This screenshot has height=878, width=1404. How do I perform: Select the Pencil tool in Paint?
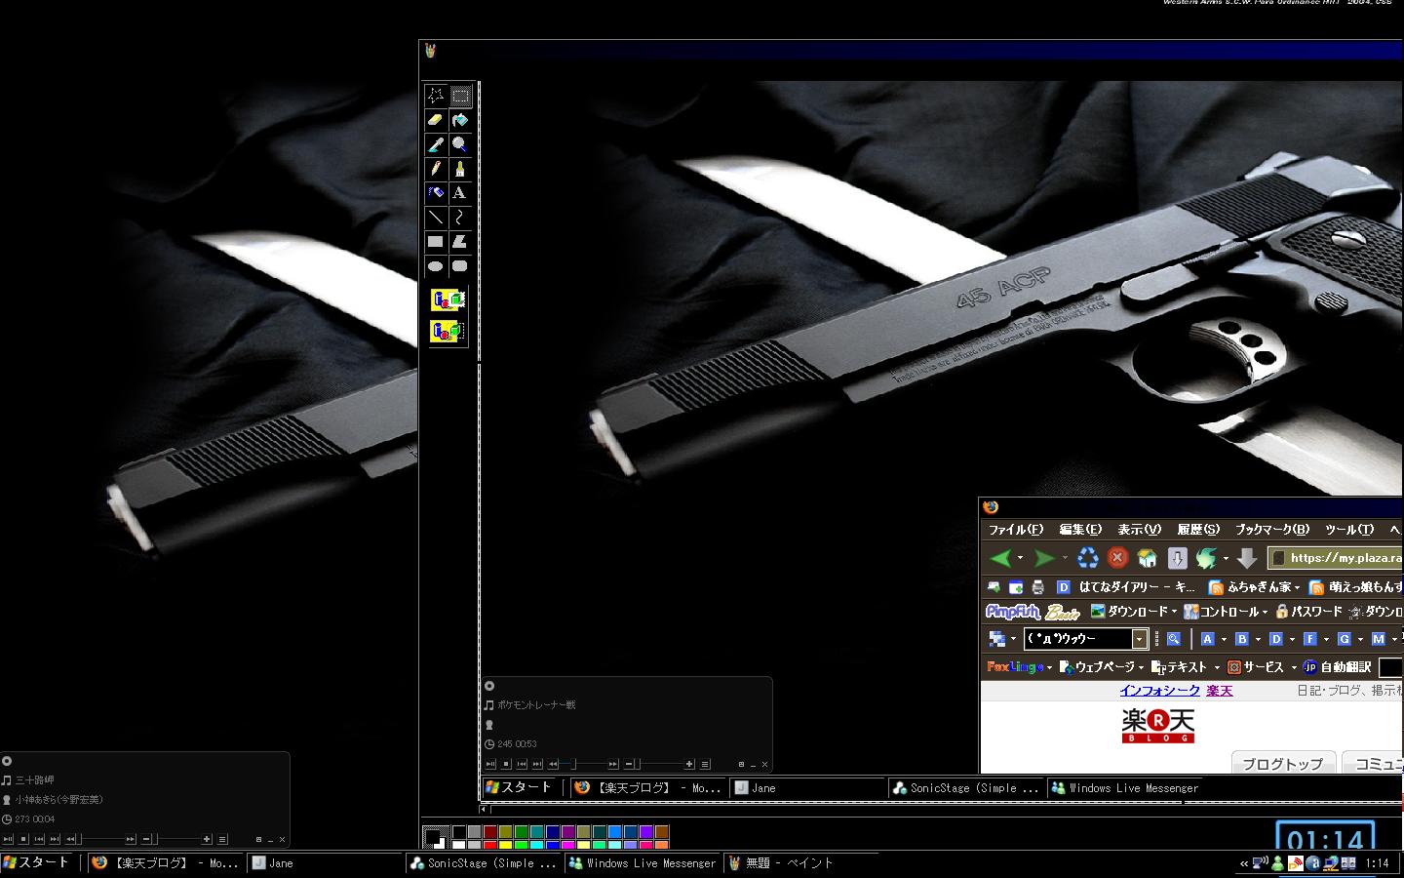436,168
